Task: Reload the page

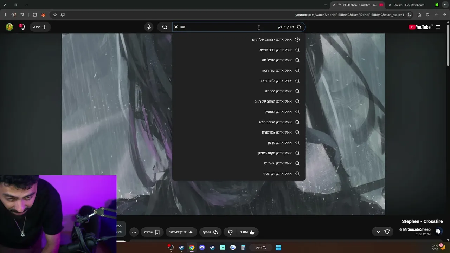Action: pos(427,15)
